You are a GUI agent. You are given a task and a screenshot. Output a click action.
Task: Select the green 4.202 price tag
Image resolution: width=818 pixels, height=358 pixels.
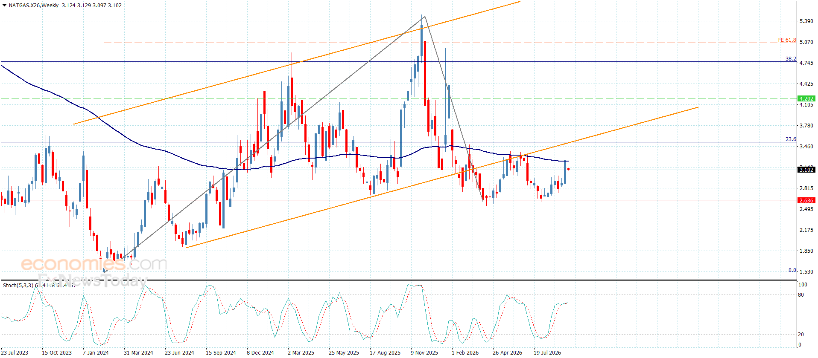point(806,98)
